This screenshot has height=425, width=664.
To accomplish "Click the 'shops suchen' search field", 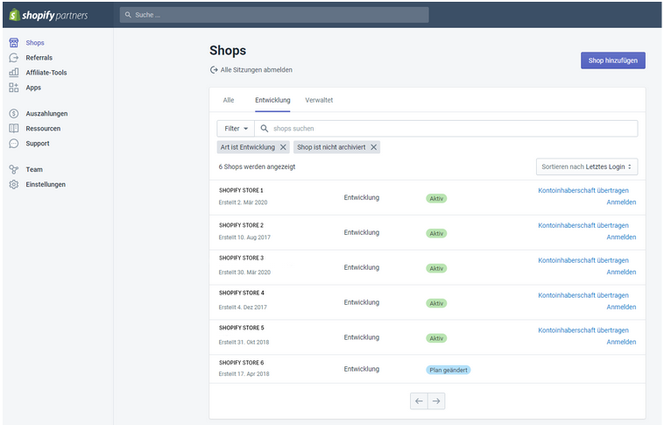I will (447, 129).
